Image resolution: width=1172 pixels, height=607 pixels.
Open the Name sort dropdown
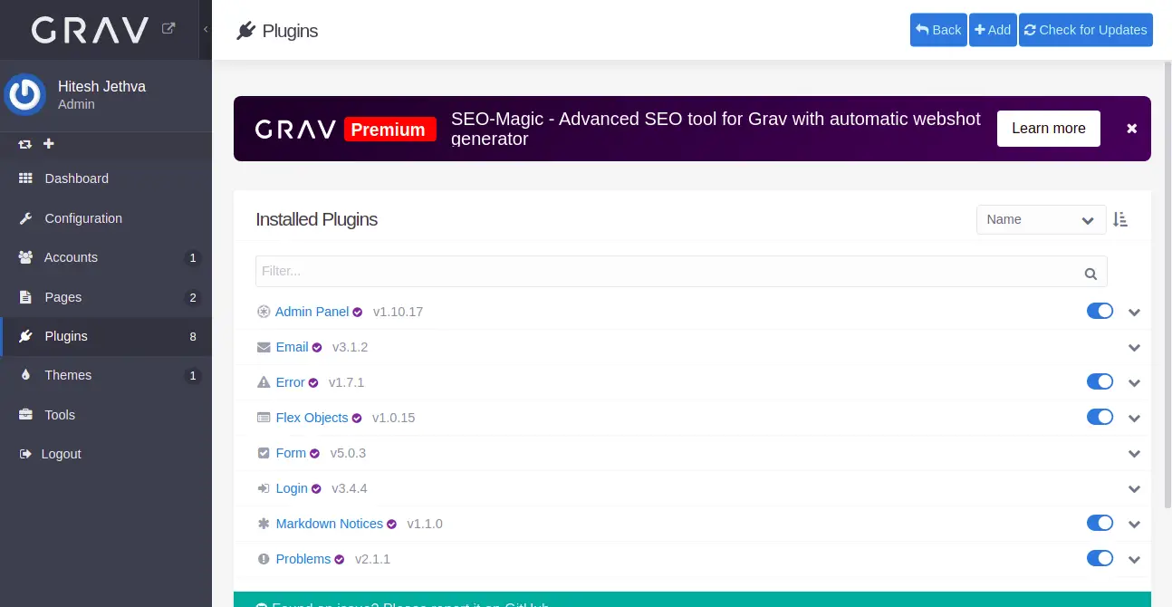click(1041, 219)
